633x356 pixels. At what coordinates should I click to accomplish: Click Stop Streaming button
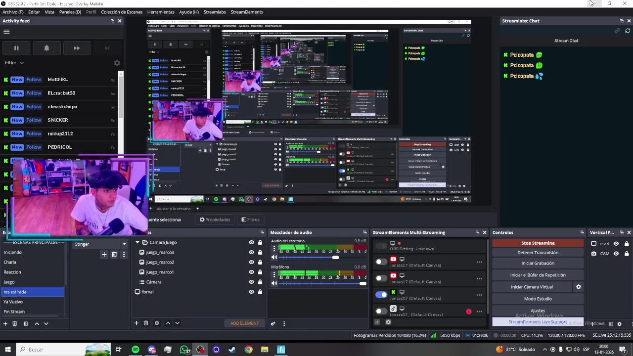tap(538, 243)
